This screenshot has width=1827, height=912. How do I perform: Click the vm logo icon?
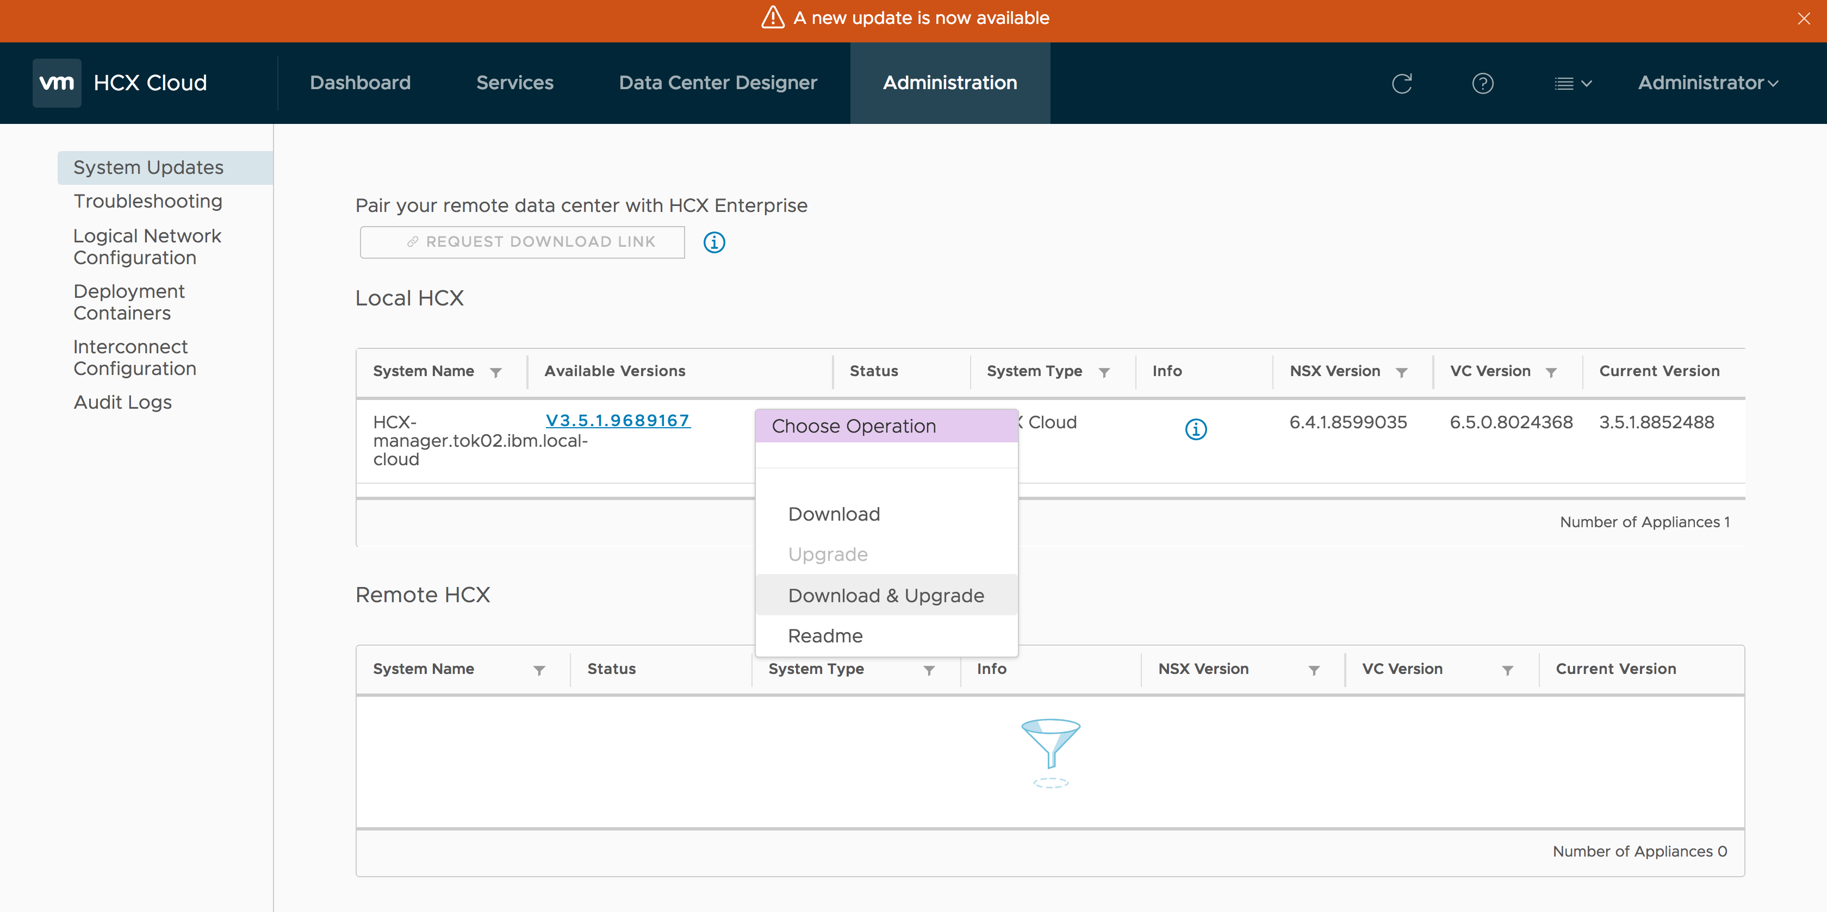click(x=57, y=83)
